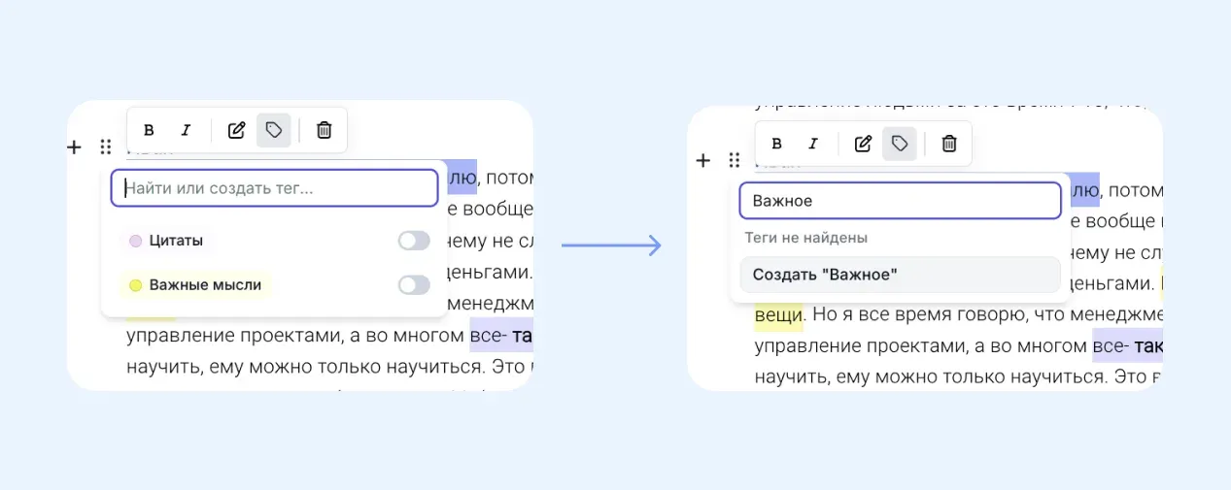Enable the Цитаты tag switch

(x=414, y=241)
